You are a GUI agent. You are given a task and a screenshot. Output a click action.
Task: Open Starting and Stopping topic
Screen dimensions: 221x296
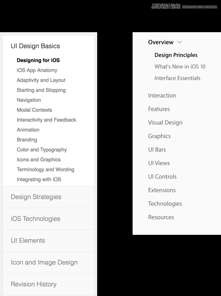(x=41, y=90)
